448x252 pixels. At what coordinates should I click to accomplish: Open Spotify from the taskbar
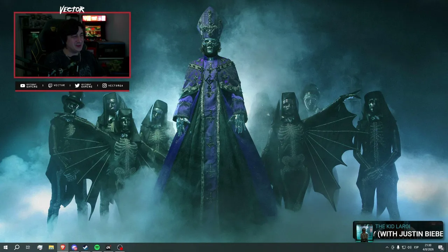(x=97, y=247)
